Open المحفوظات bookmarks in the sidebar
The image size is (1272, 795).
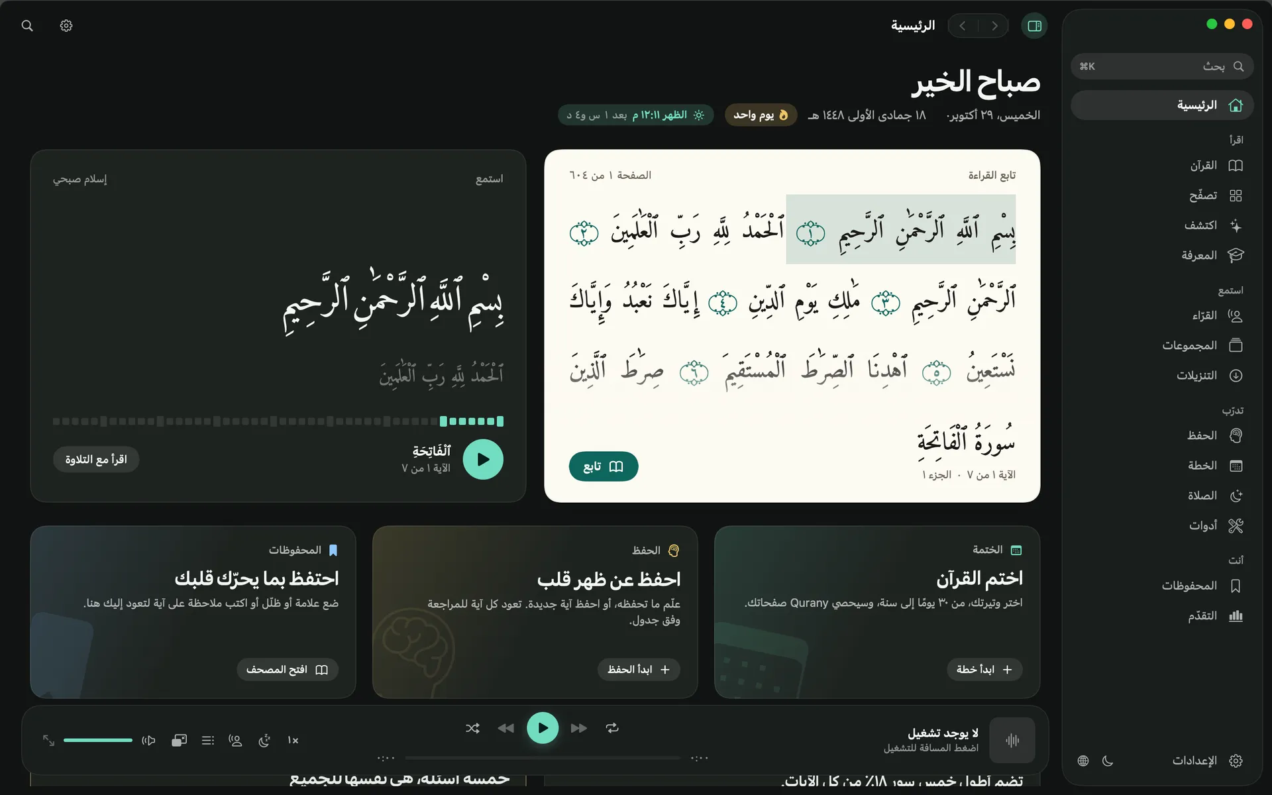click(1161, 586)
